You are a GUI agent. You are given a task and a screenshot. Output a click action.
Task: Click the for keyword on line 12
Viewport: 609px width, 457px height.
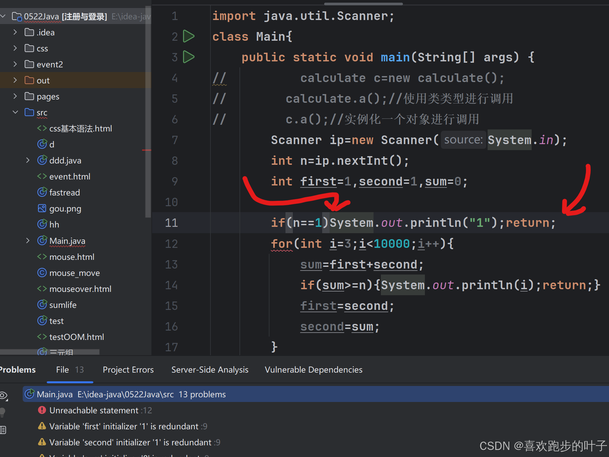281,244
